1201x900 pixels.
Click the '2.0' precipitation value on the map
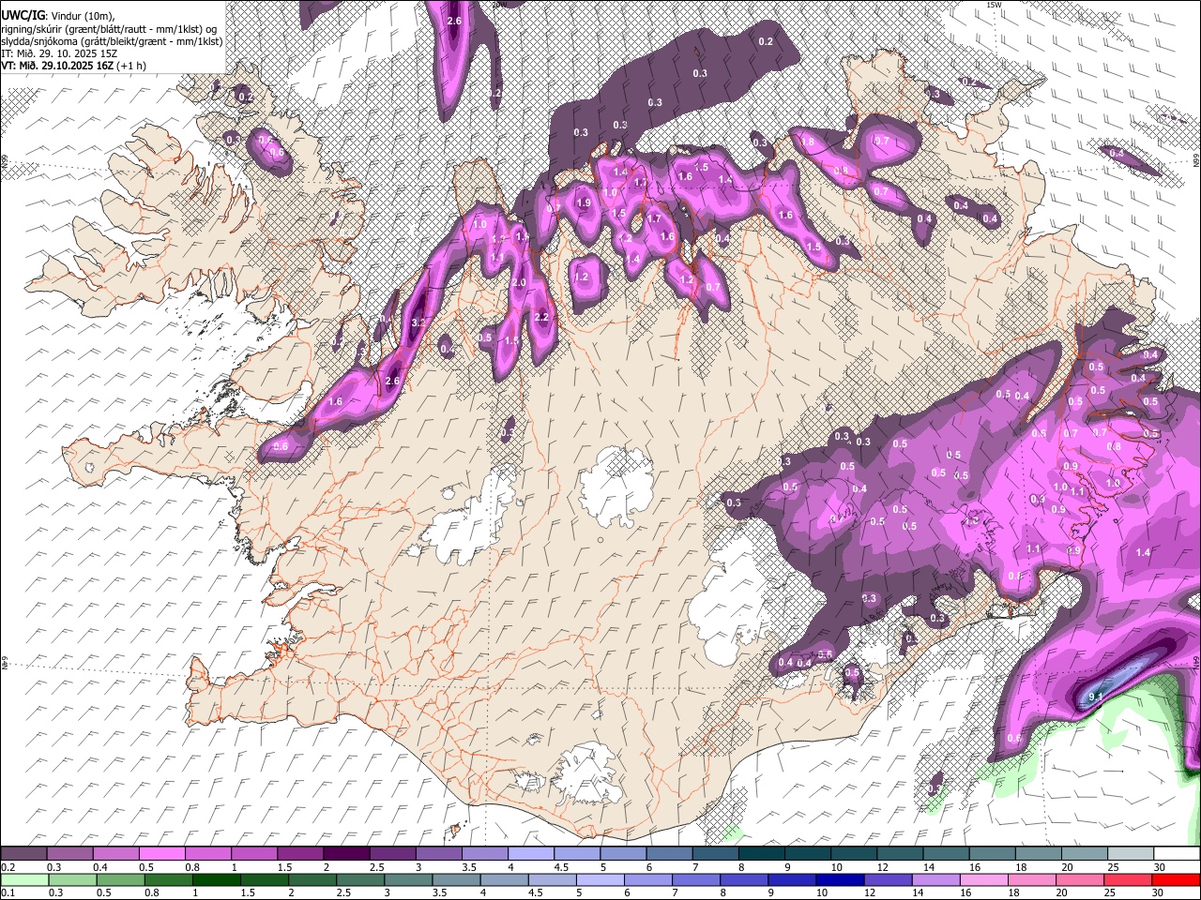518,283
